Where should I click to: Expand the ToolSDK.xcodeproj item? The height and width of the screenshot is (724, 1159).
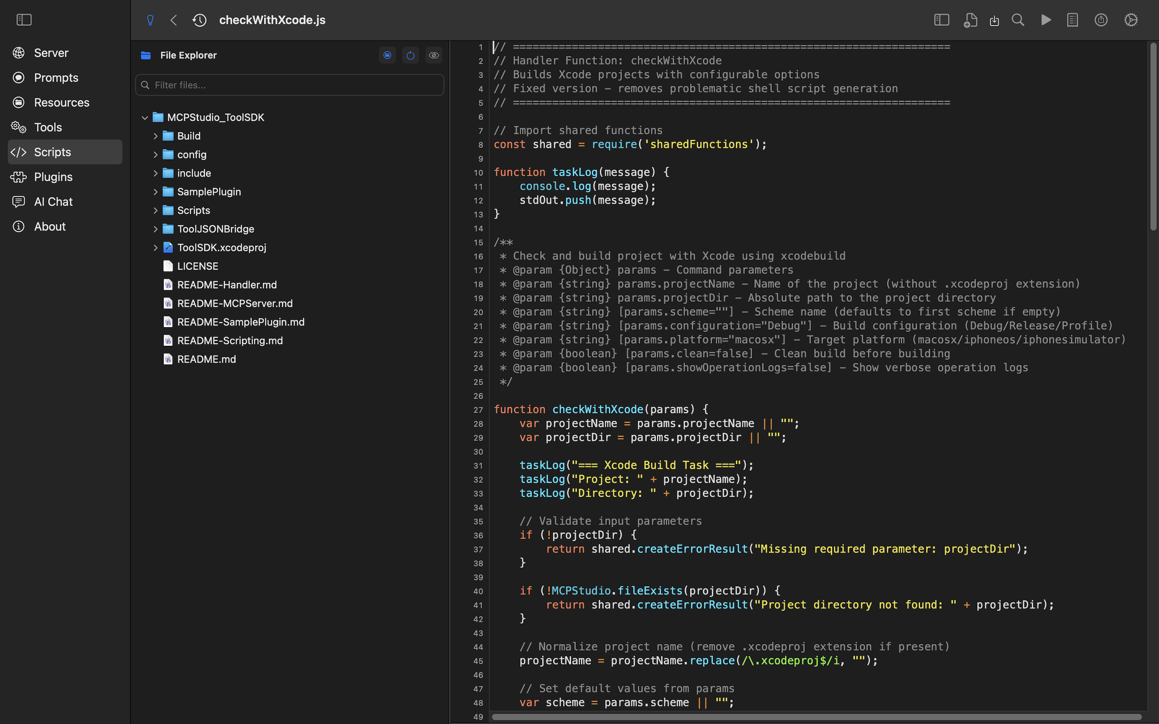point(155,248)
